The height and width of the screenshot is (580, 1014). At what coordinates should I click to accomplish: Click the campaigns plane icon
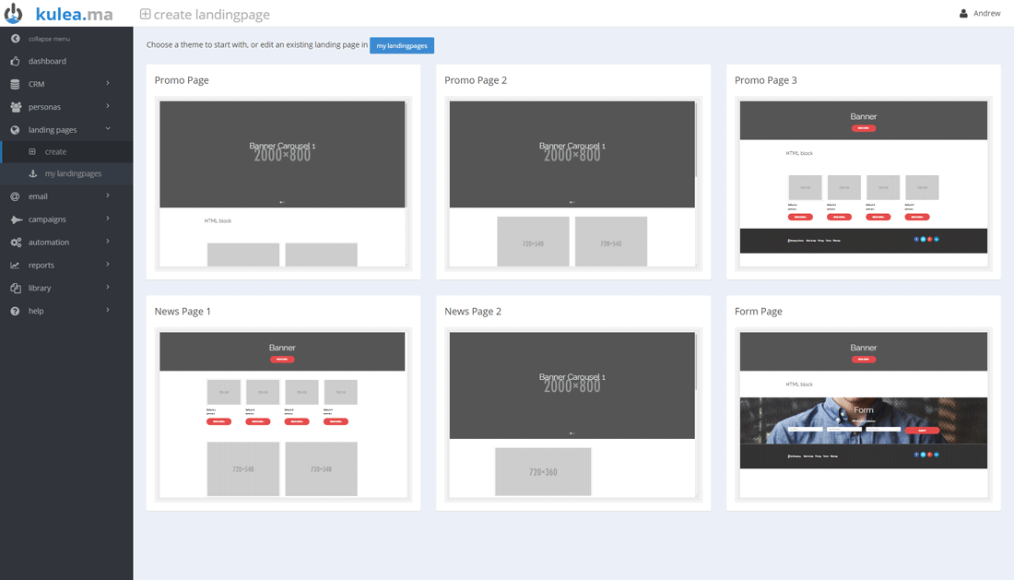(x=16, y=219)
